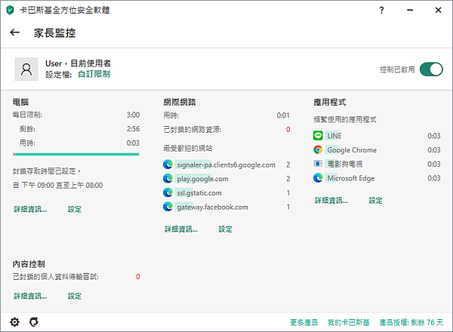This screenshot has height=332, width=453.
Task: Click the Microsoft Edge app icon
Action: click(318, 178)
